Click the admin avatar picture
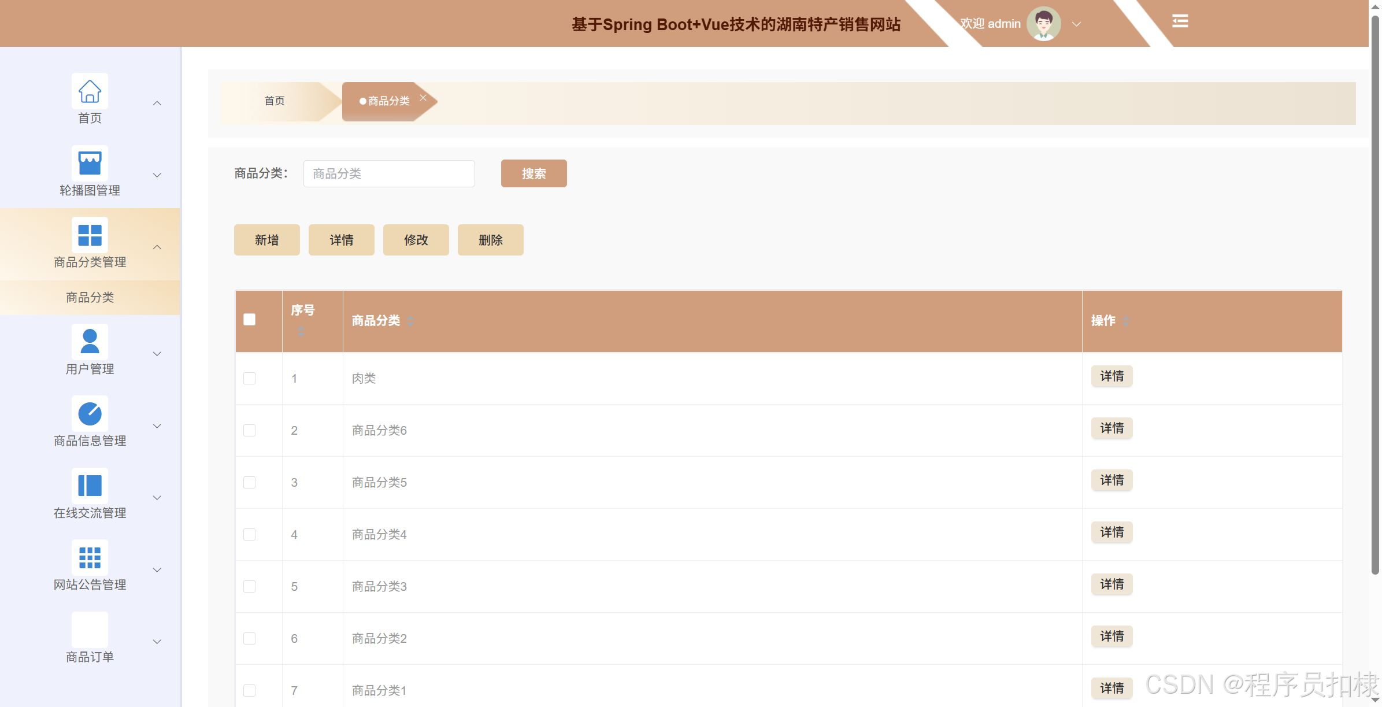 (1043, 24)
